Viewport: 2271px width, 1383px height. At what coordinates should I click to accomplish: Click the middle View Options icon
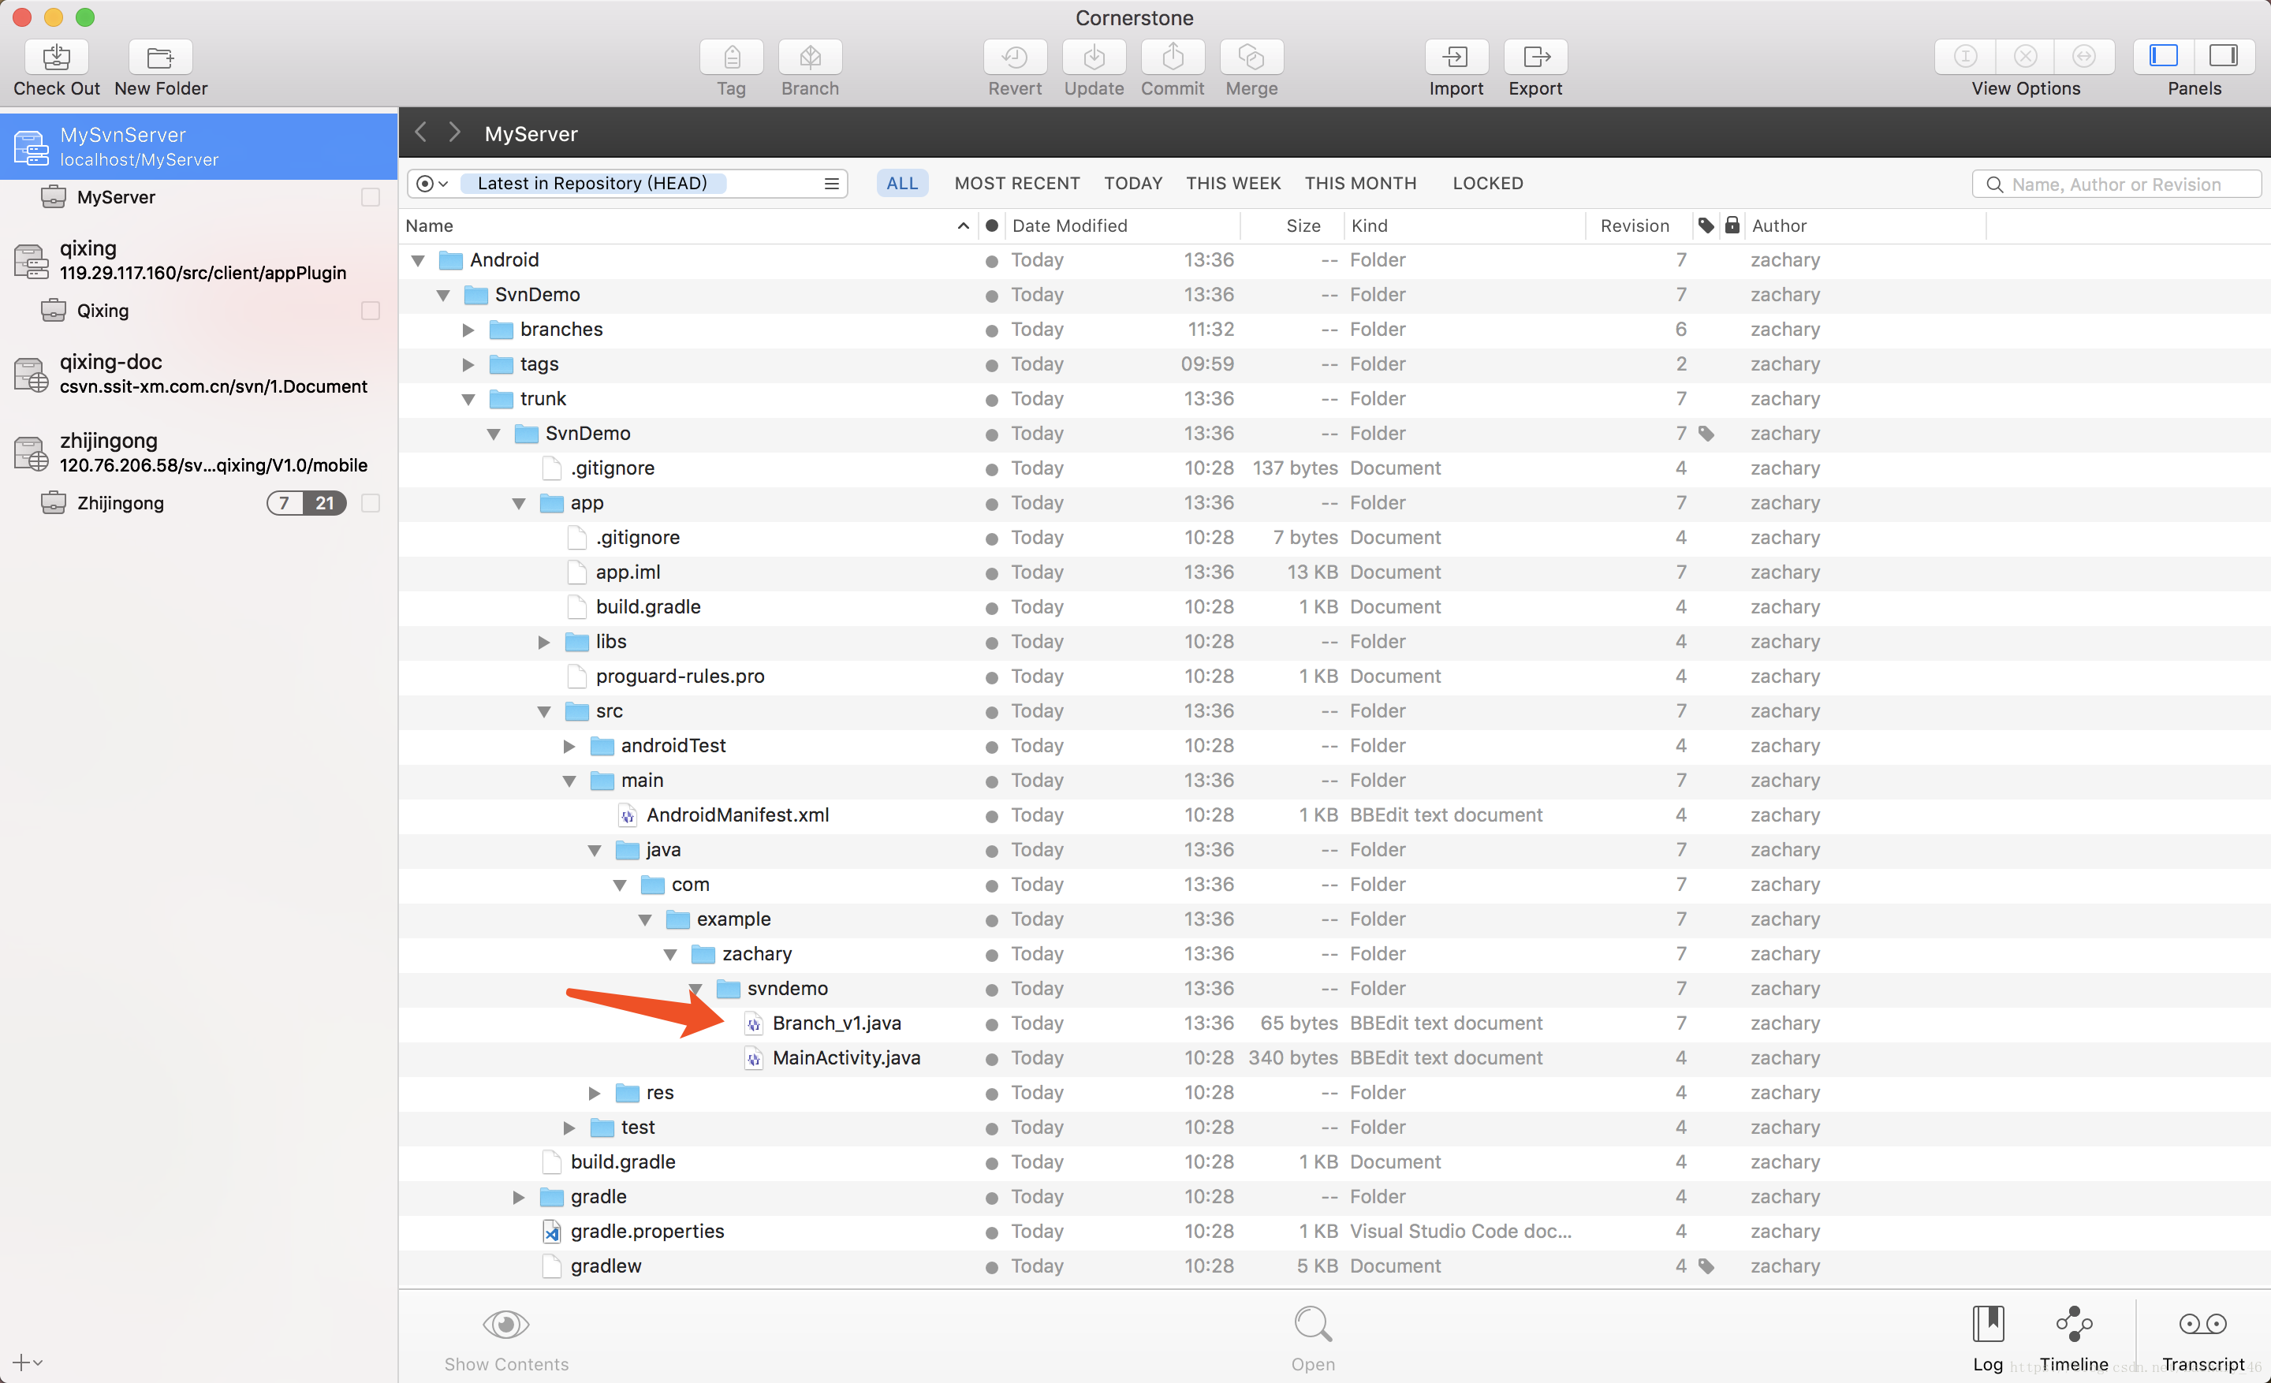pos(2026,57)
